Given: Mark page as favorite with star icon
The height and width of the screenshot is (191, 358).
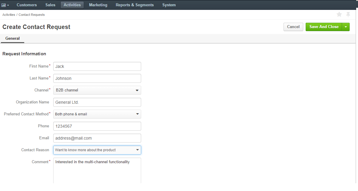Looking at the screenshot, I should click(x=339, y=15).
